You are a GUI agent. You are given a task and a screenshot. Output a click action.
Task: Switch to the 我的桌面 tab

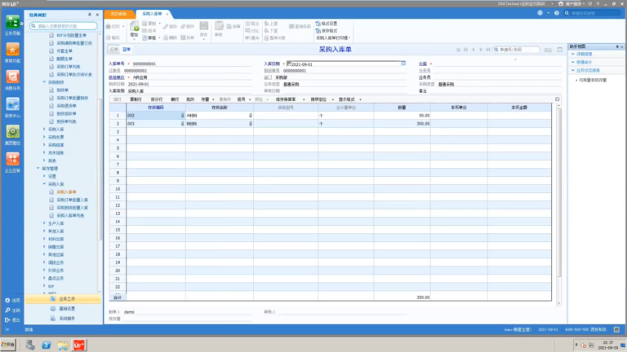(118, 14)
